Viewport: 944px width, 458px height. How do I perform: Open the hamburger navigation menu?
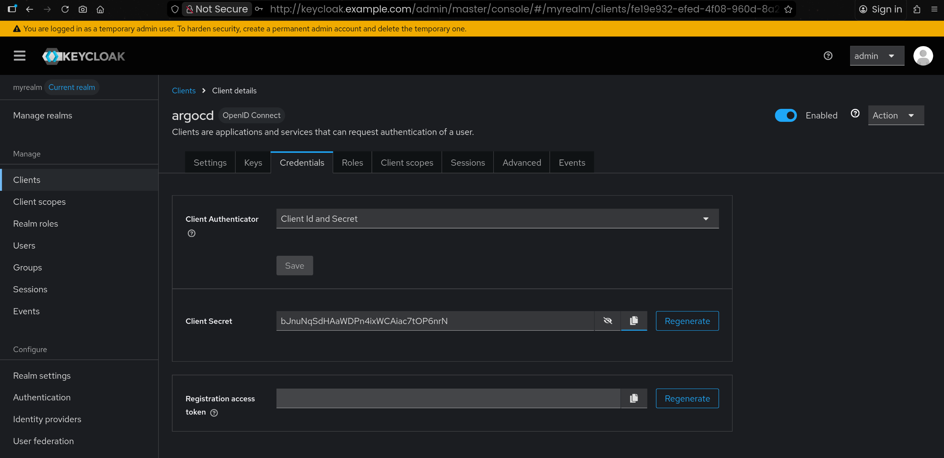pyautogui.click(x=20, y=56)
